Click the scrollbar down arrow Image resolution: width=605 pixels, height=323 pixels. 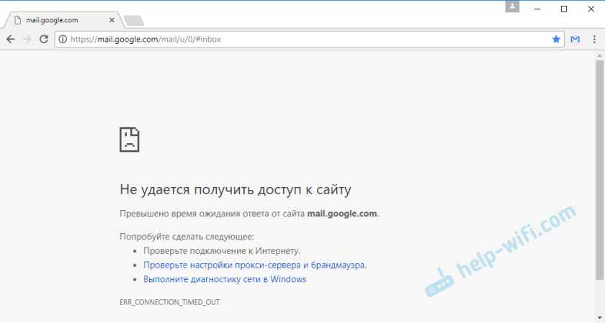coord(599,317)
